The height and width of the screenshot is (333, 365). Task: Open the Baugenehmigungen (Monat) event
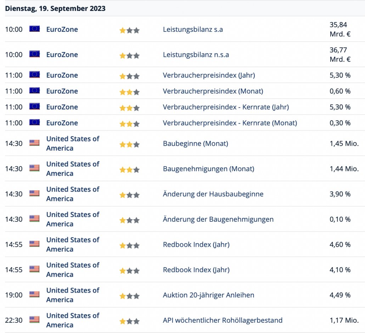pyautogui.click(x=209, y=169)
